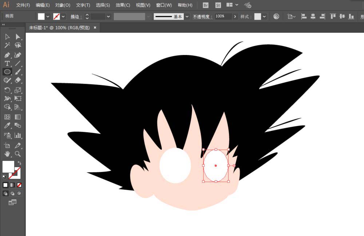Select the Paintbrush tool
The width and height of the screenshot is (364, 236).
17,72
